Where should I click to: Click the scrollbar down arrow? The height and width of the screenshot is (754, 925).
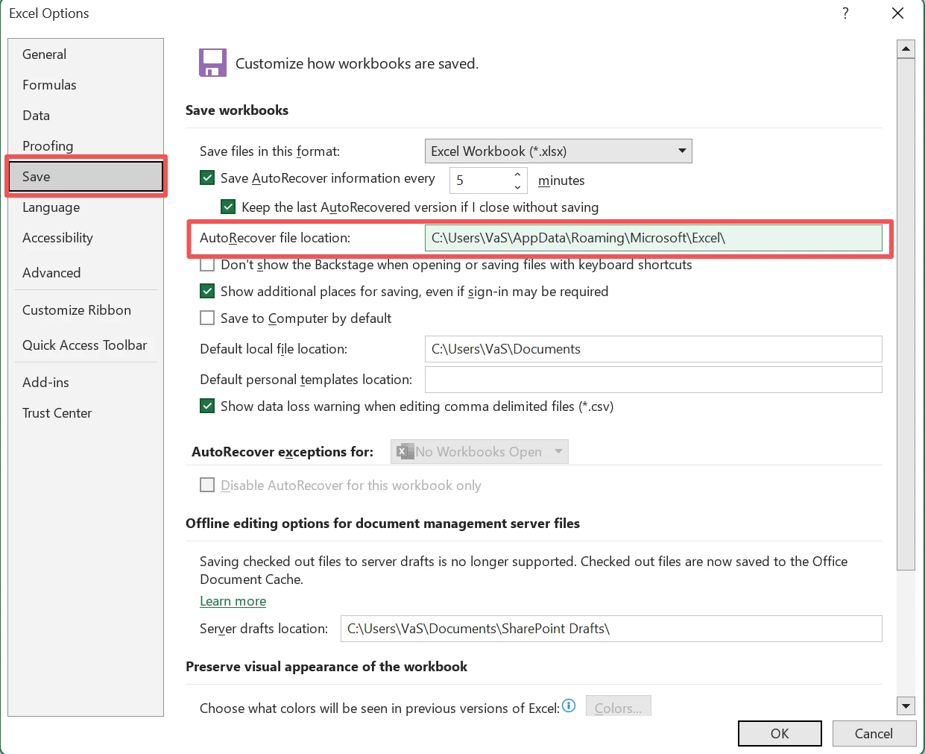pyautogui.click(x=906, y=706)
